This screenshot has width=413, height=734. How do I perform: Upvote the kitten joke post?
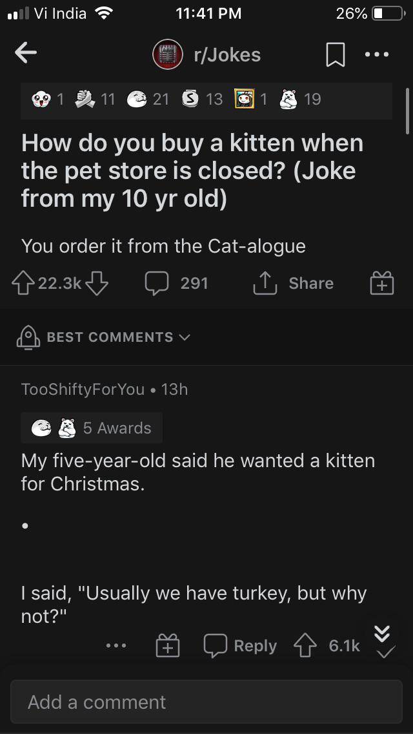(25, 283)
